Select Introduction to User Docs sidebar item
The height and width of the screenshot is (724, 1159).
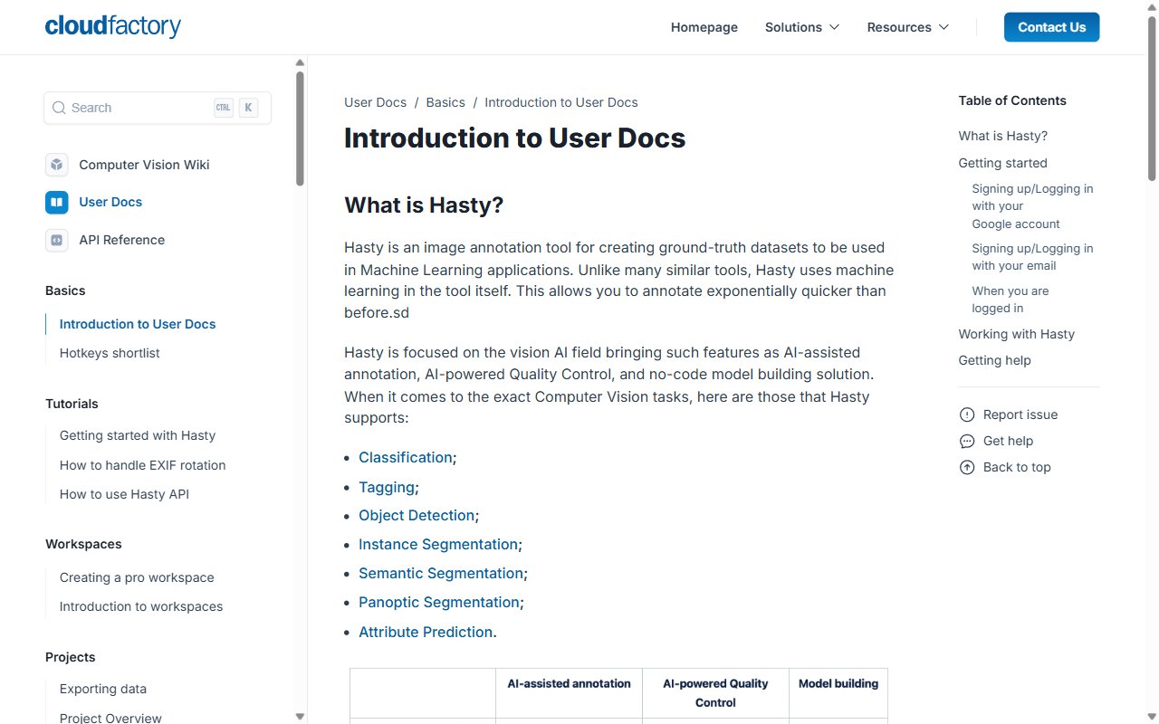click(138, 324)
